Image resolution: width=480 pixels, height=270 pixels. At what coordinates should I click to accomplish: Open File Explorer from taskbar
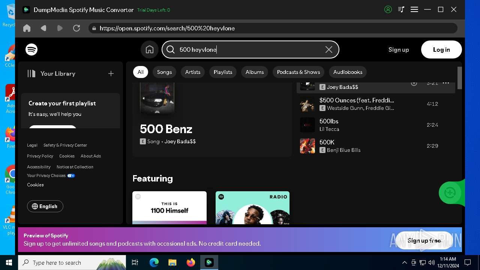(172, 262)
